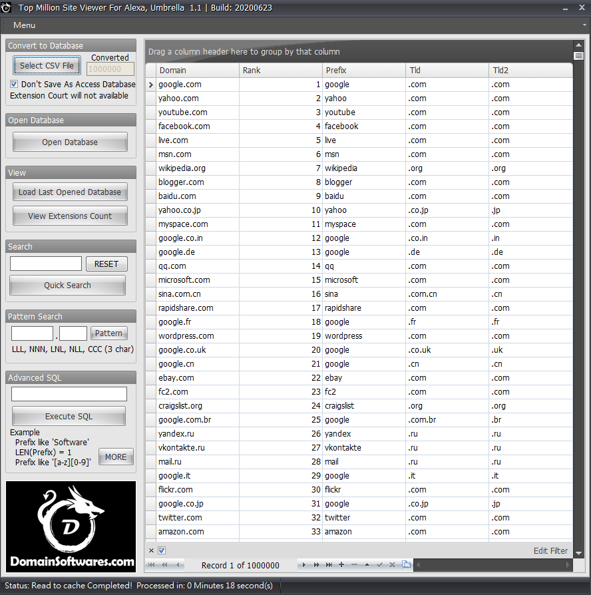Click the vertical scrollbar down arrow
Viewport: 591px width, 595px height.
pyautogui.click(x=578, y=553)
